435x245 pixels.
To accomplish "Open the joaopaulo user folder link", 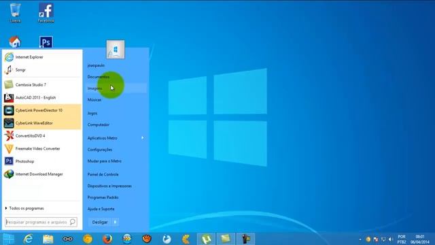I will [96, 65].
